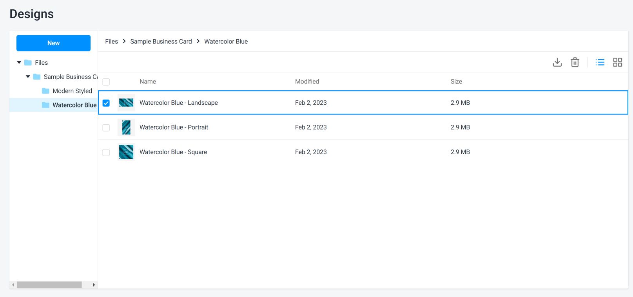Click the Watercolor Blue - Square file name
633x297 pixels.
pos(173,152)
